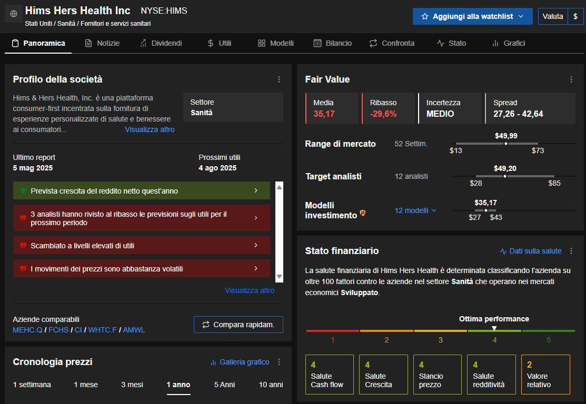Image resolution: width=586 pixels, height=404 pixels.
Task: Click bear icon on Scambiato a livelli elevati
Action: pyautogui.click(x=23, y=246)
